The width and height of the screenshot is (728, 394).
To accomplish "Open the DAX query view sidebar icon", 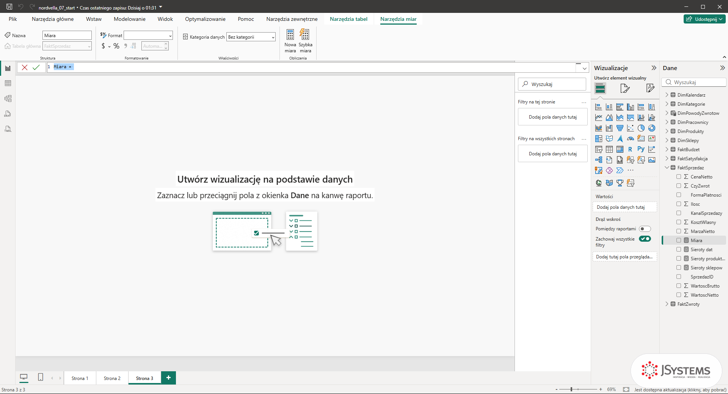I will [8, 114].
